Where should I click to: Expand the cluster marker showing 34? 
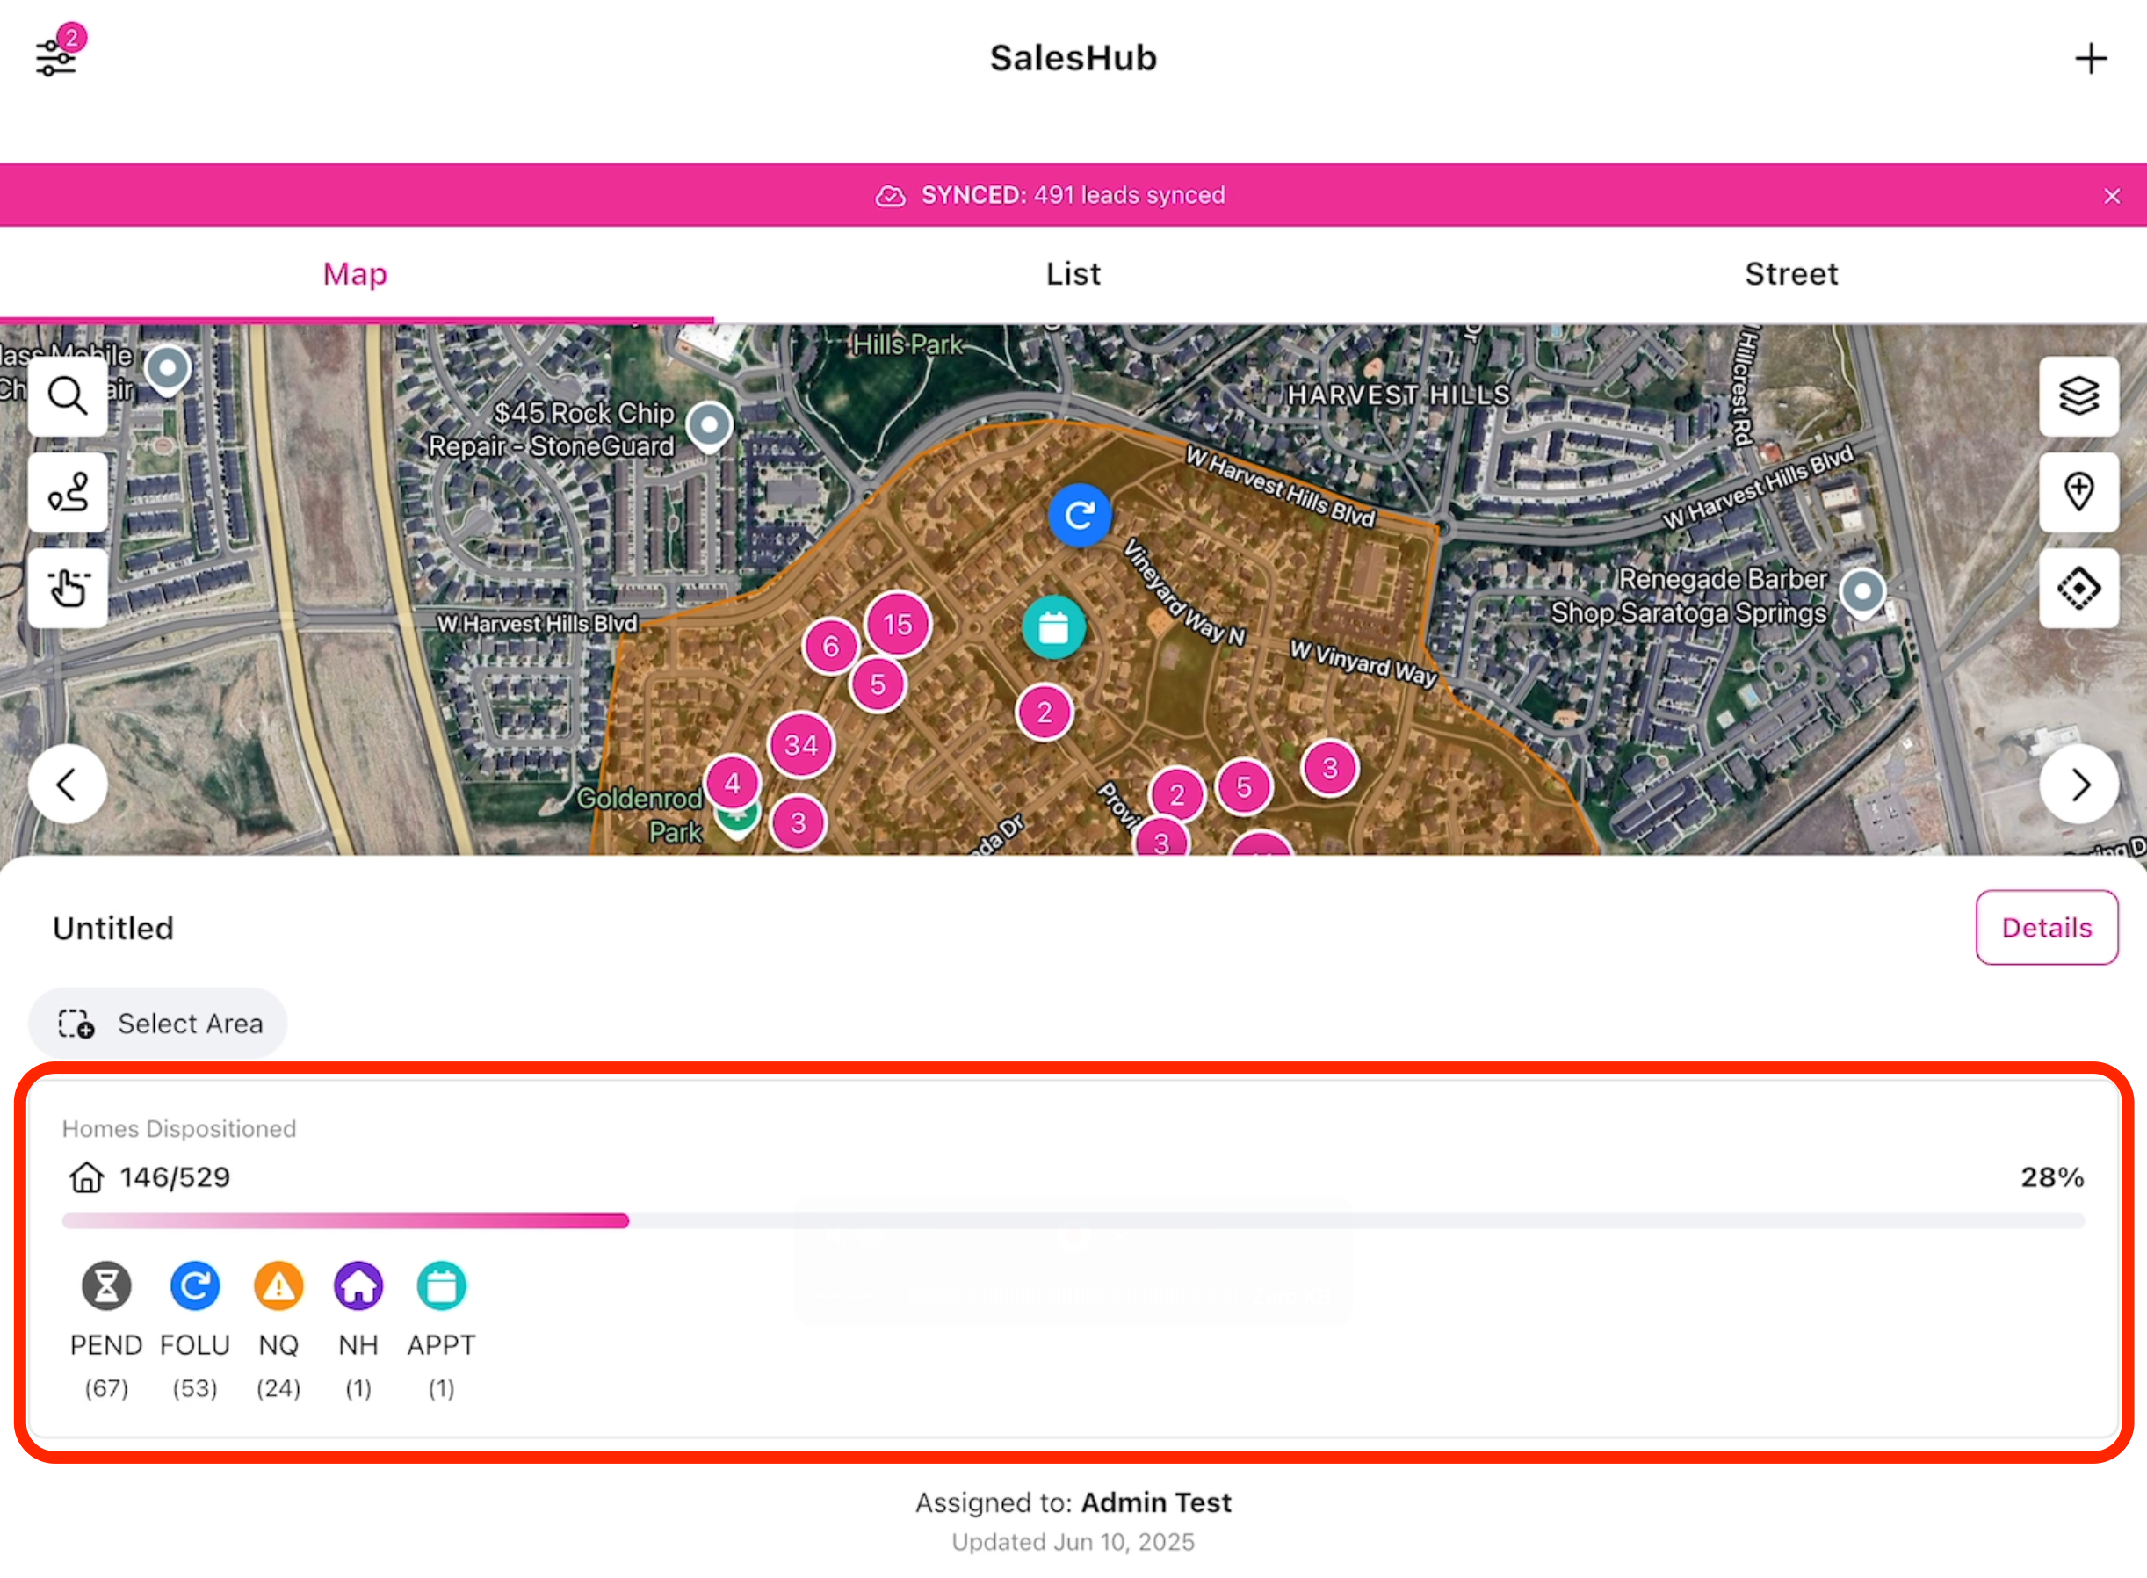[800, 744]
